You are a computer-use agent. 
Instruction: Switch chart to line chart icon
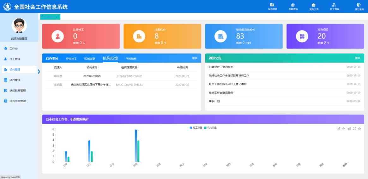[344, 129]
